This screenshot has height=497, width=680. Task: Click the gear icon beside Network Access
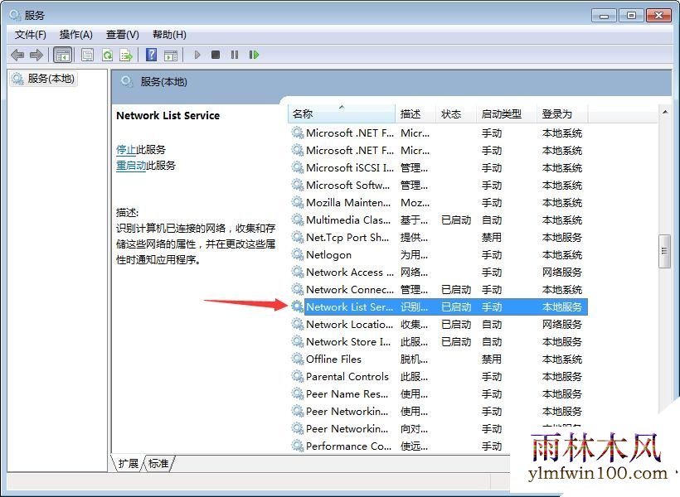[x=298, y=272]
